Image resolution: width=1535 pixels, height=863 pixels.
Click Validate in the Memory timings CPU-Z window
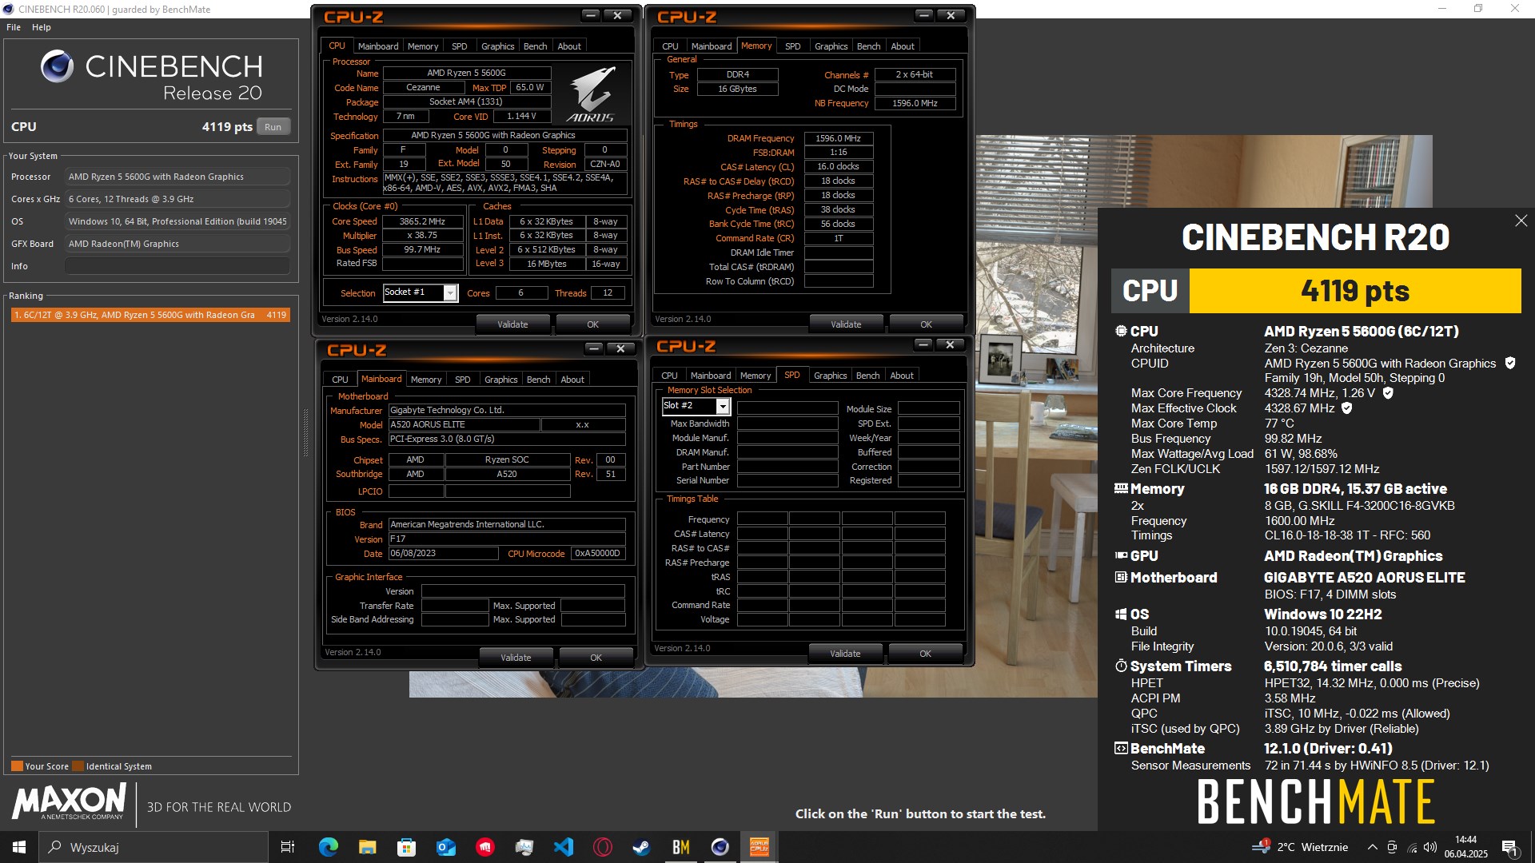[x=846, y=324]
